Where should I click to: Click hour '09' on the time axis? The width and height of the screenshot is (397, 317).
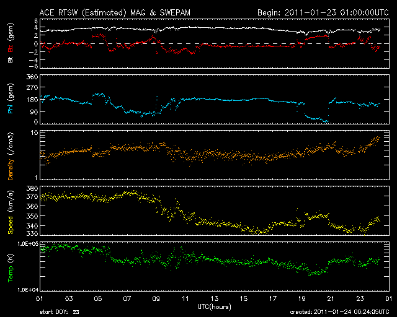[156, 299]
